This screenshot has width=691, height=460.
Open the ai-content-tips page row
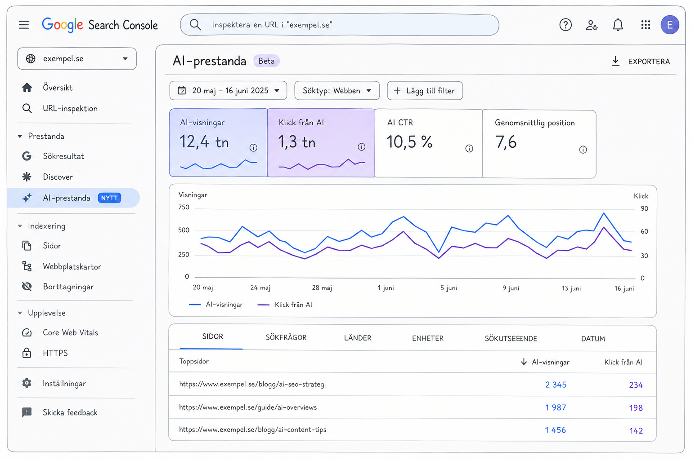point(412,430)
